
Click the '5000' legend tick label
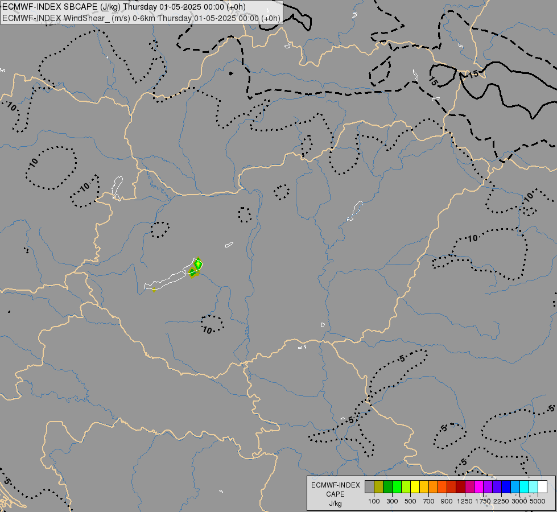538,501
